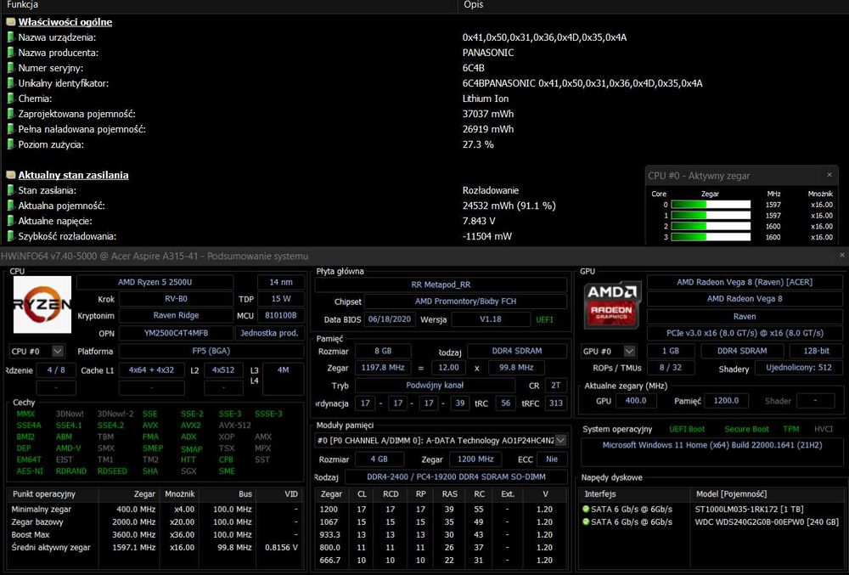
Task: Select the Właściwości ogólne section icon
Action: click(x=10, y=22)
